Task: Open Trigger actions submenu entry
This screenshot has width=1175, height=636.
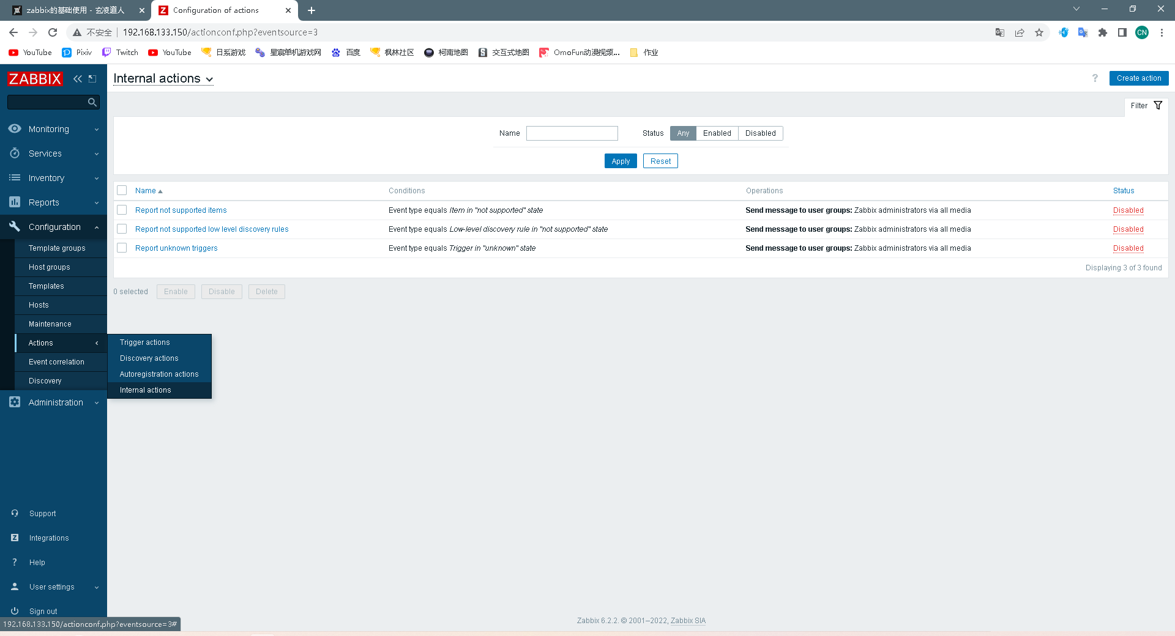Action: pos(159,342)
